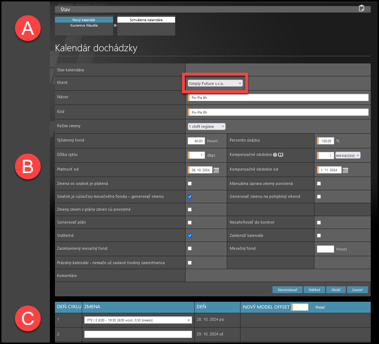Open calendar picker for Kompenzačné obdobie od

click(x=345, y=170)
